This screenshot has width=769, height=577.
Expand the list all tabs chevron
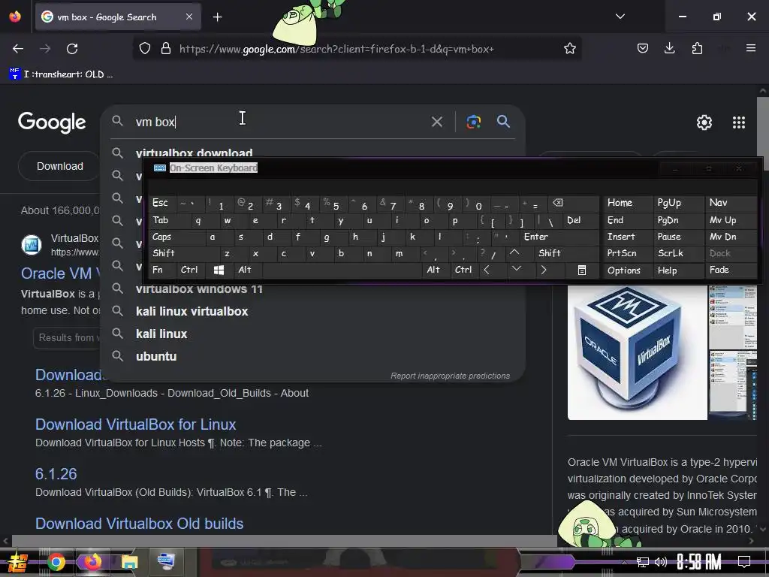(x=620, y=17)
